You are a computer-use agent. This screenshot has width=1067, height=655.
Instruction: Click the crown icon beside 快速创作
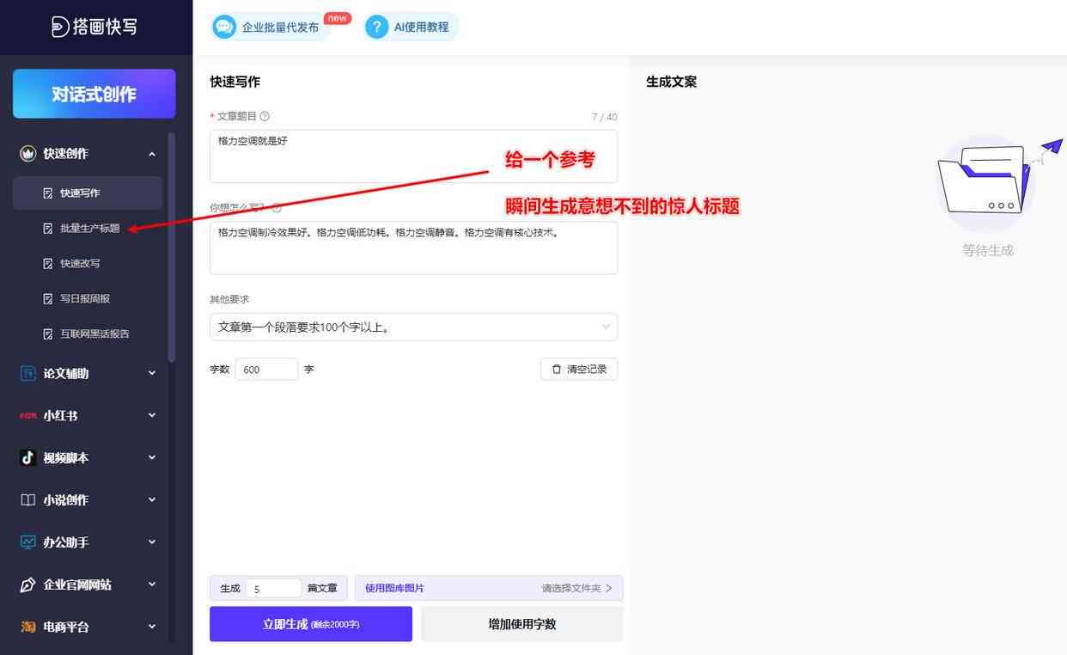tap(27, 154)
